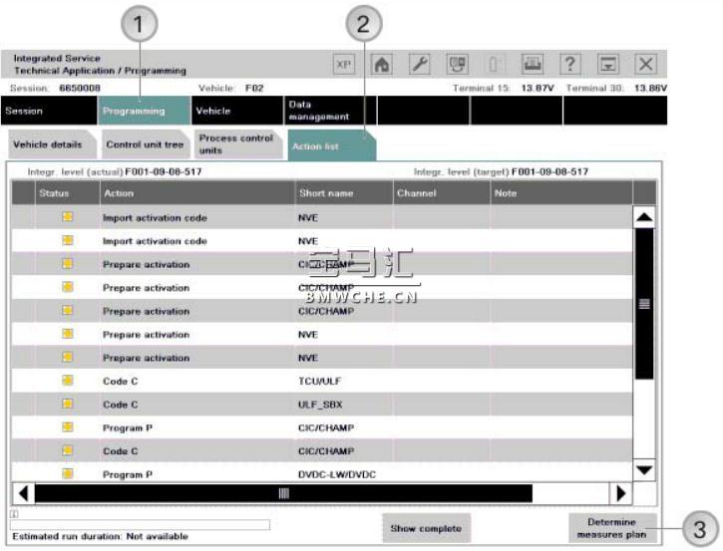This screenshot has height=551, width=723.
Task: Toggle status box of Code C TCU/ULF row
Action: point(68,381)
